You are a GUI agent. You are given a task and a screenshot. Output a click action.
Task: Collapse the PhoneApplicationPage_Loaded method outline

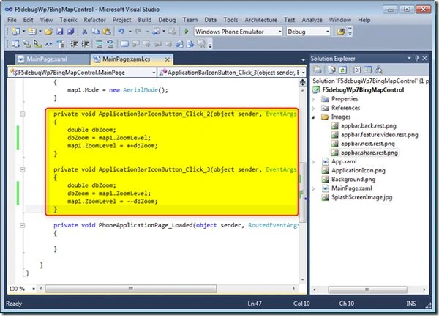point(23,225)
